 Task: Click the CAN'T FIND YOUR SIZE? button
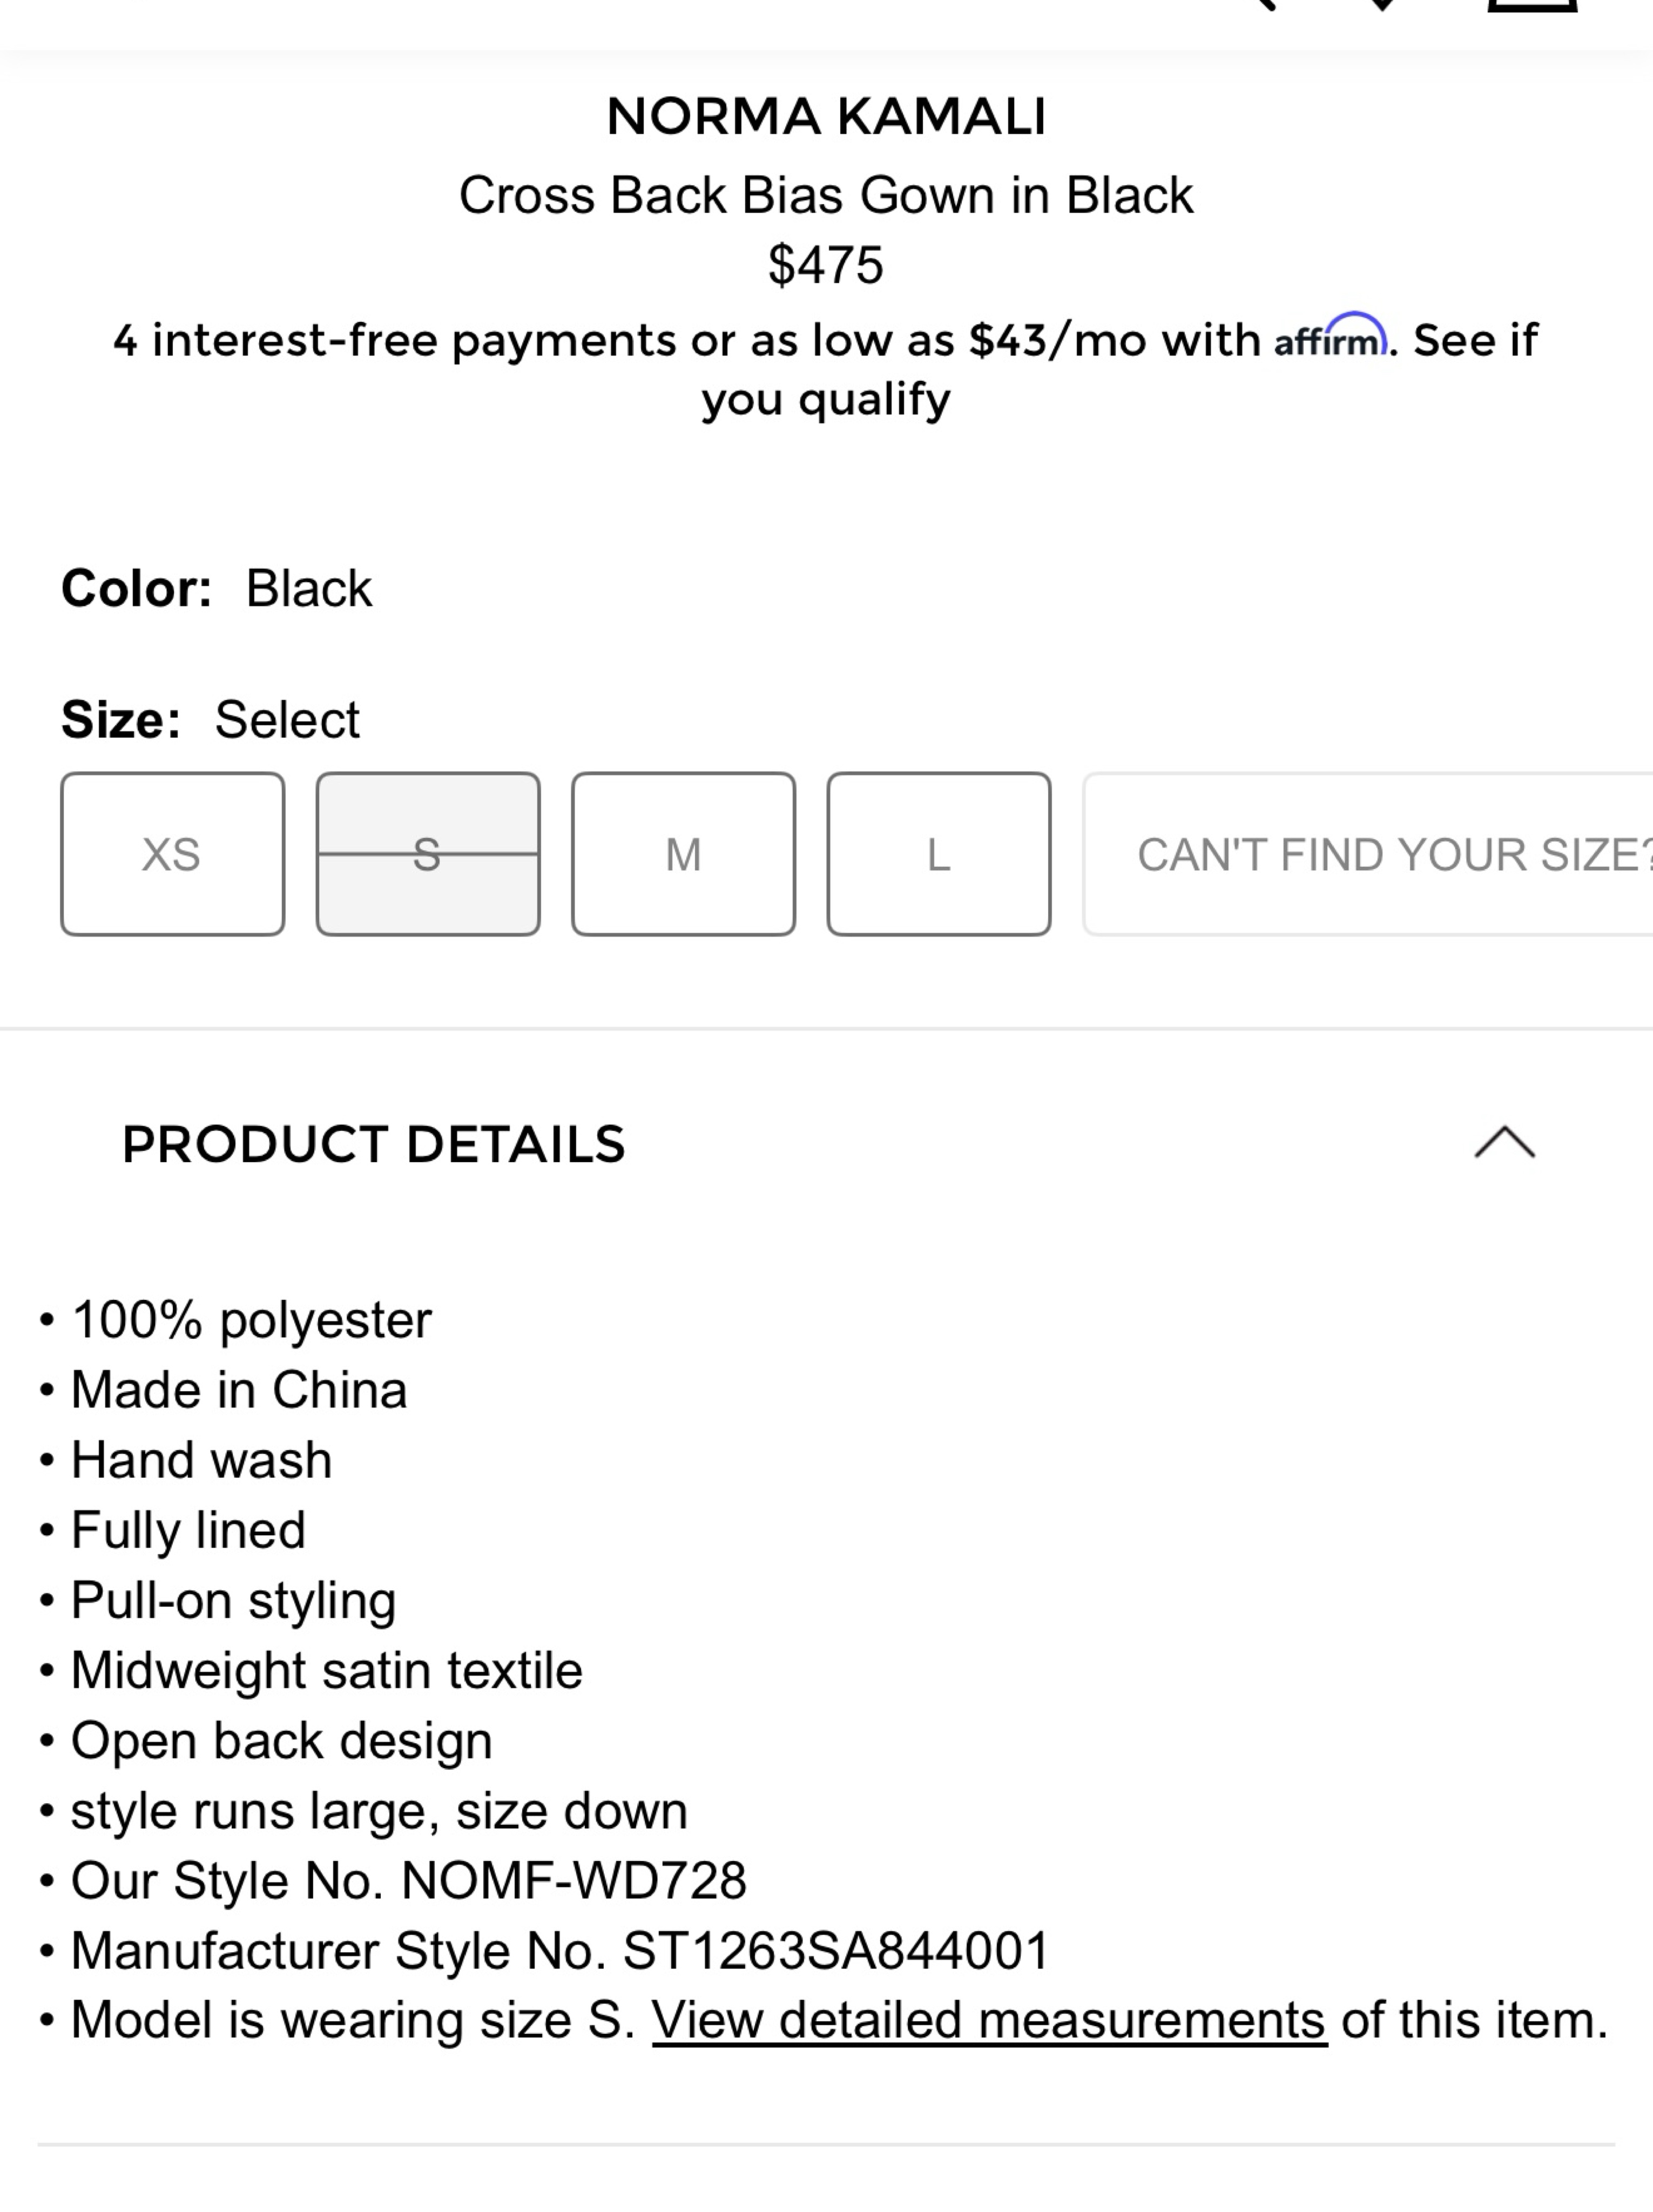[1368, 854]
